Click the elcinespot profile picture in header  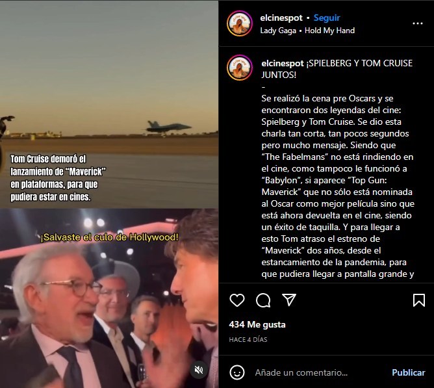240,23
